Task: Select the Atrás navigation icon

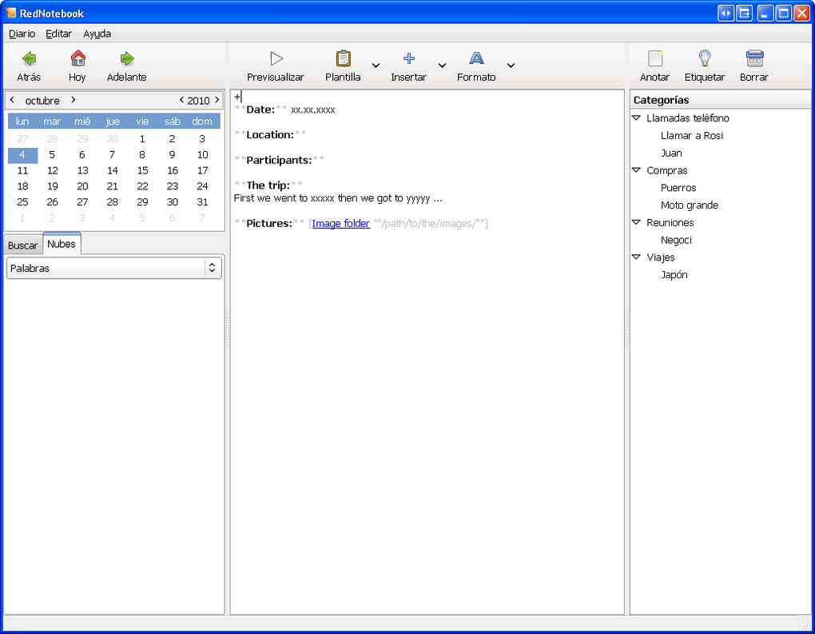Action: (29, 58)
